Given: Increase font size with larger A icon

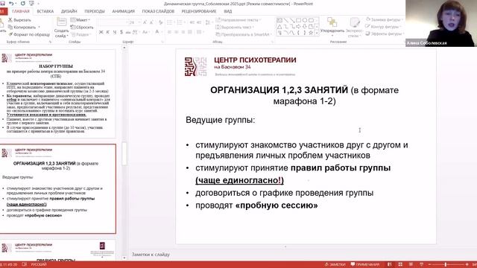Looking at the screenshot, I should click(145, 22).
